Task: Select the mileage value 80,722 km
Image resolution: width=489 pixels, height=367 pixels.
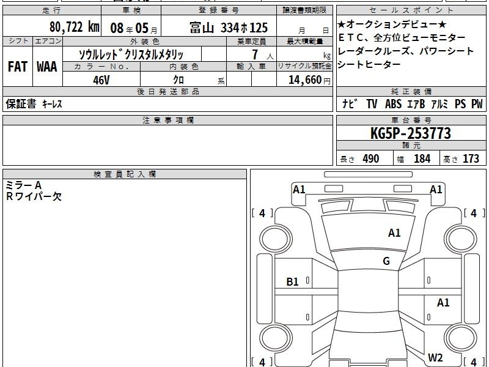Action: click(74, 27)
